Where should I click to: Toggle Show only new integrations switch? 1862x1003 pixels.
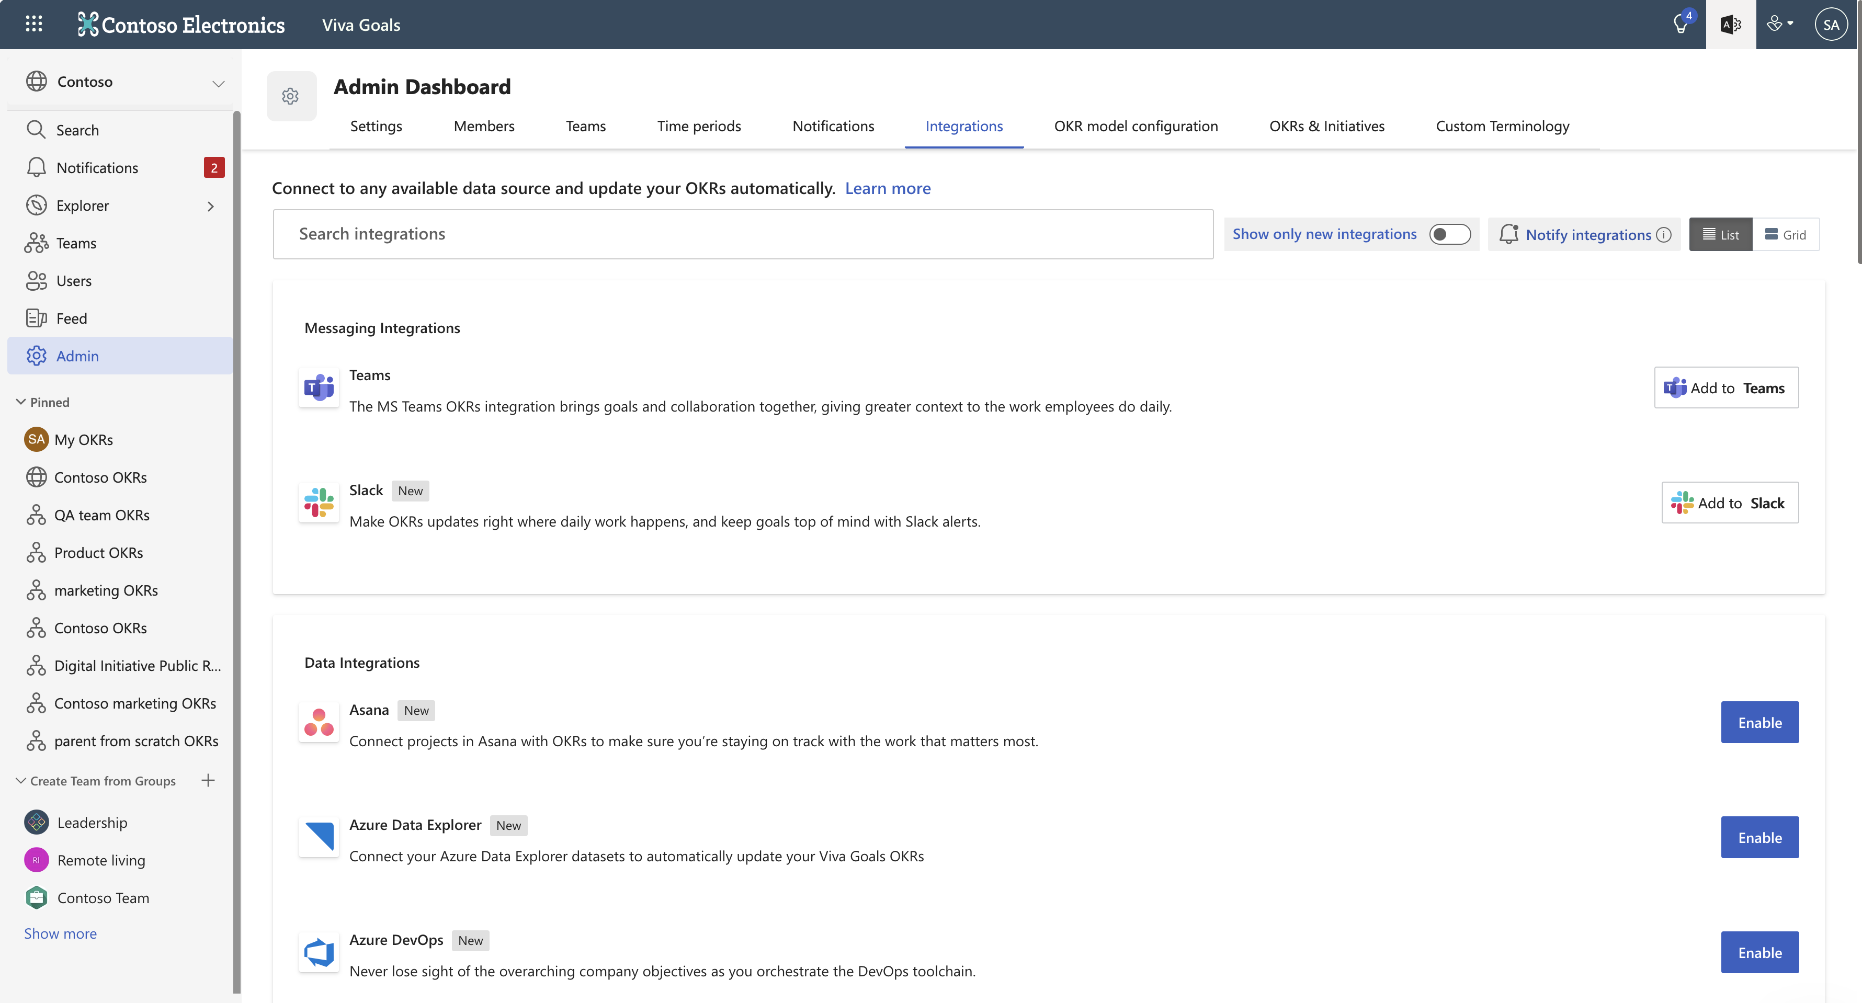(1449, 234)
